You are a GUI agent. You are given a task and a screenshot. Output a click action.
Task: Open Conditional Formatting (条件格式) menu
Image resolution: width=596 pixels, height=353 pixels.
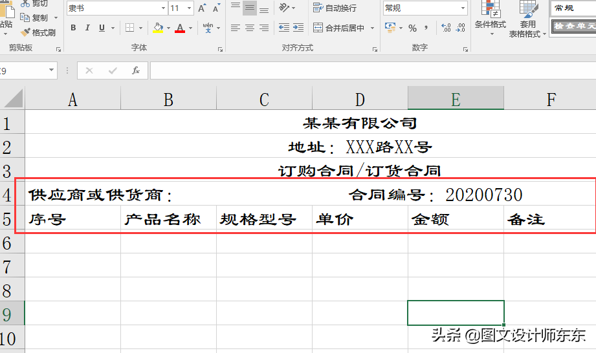[490, 18]
